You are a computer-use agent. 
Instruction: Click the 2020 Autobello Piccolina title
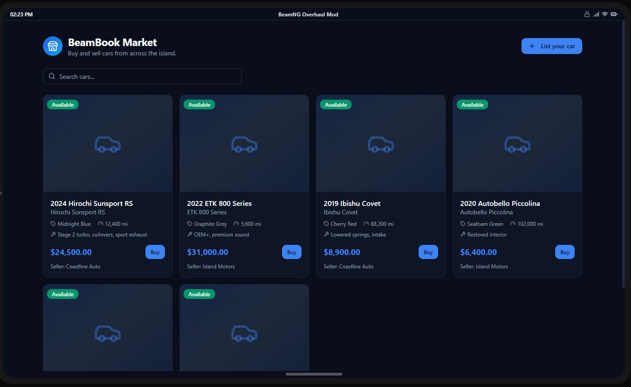(500, 203)
